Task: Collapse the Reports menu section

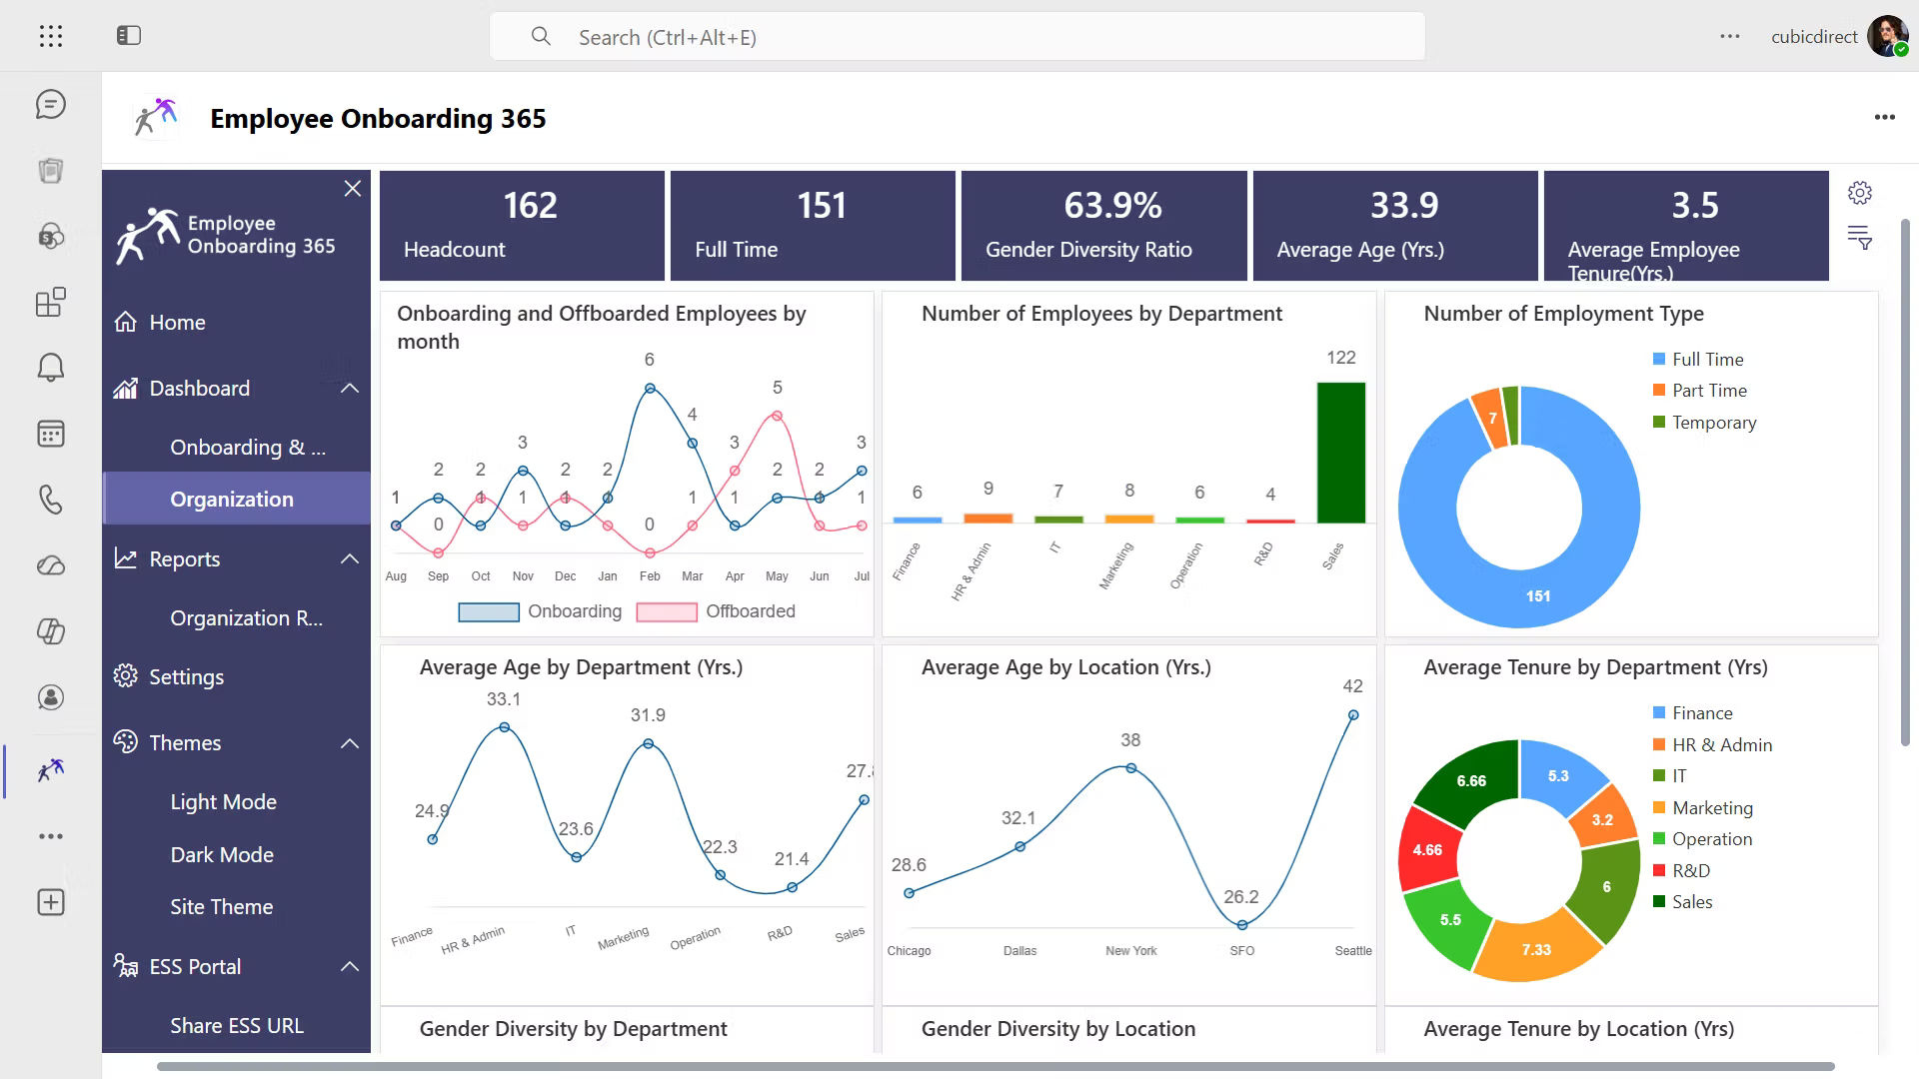Action: click(x=349, y=559)
